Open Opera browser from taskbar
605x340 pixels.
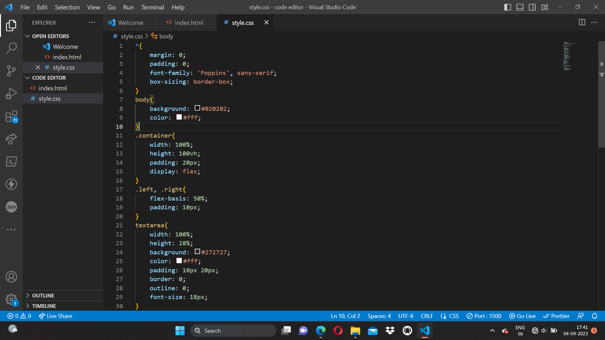[338, 331]
